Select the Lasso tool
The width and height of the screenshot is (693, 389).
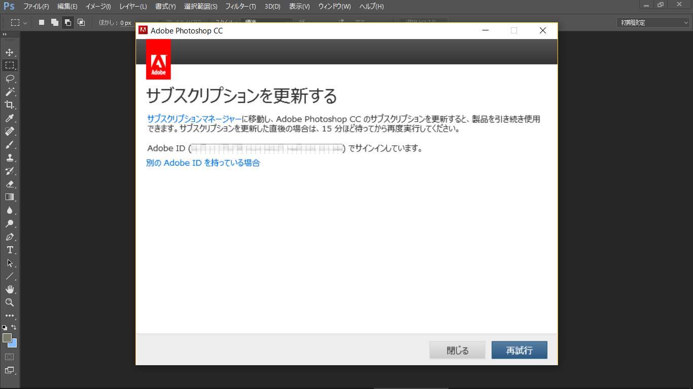[9, 79]
